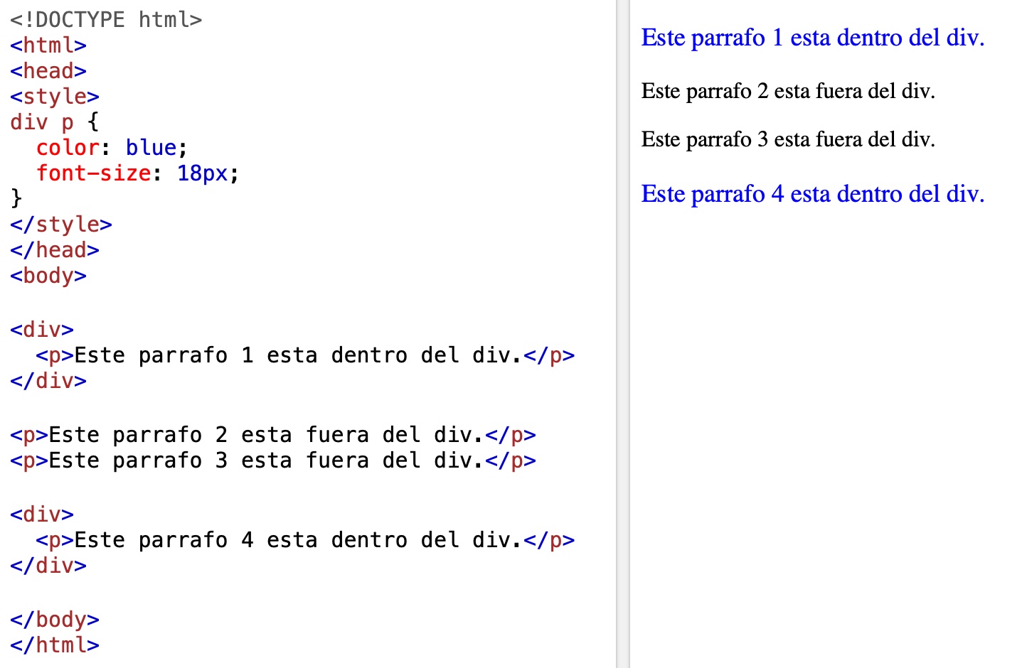The height and width of the screenshot is (668, 1027).
Task: Click the closing </body> tag line
Action: click(55, 620)
